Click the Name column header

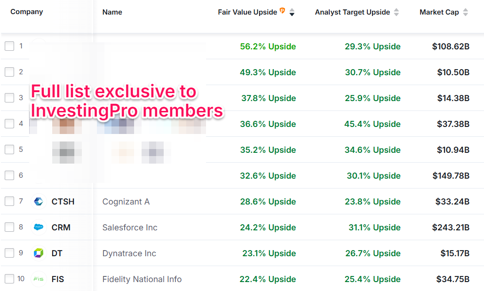click(112, 12)
